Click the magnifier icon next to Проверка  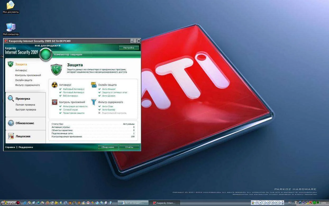coord(11,98)
